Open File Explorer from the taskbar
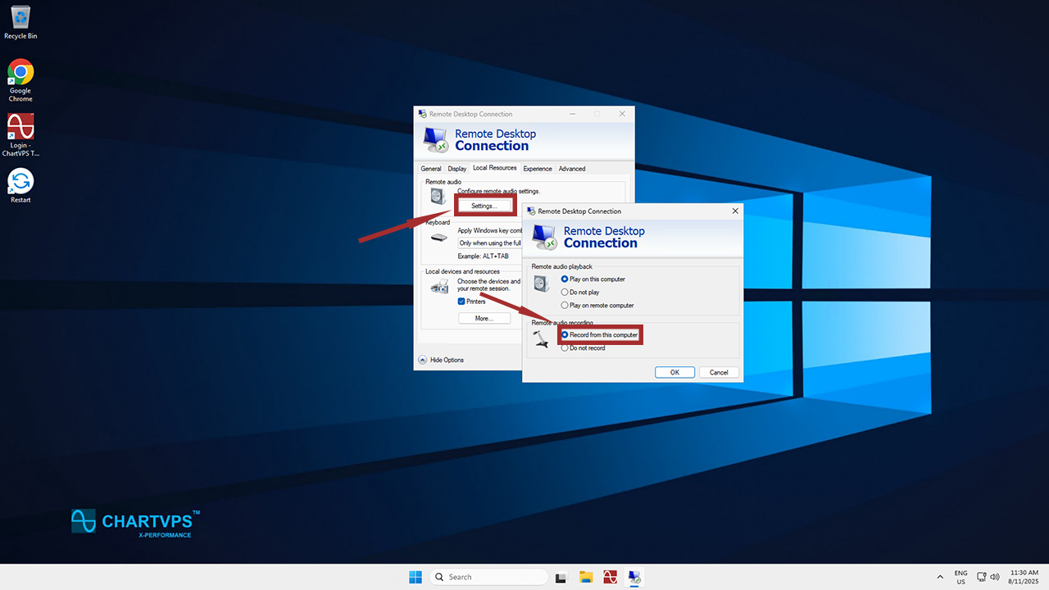The image size is (1049, 590). [x=586, y=577]
